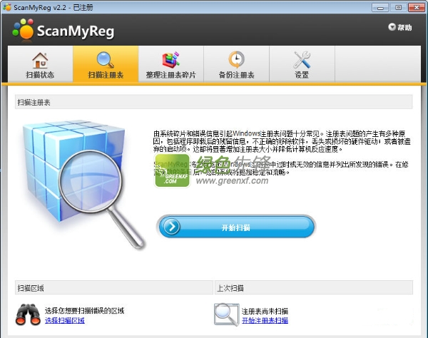Click the magnifier icon on 扫描注册表

tap(106, 60)
